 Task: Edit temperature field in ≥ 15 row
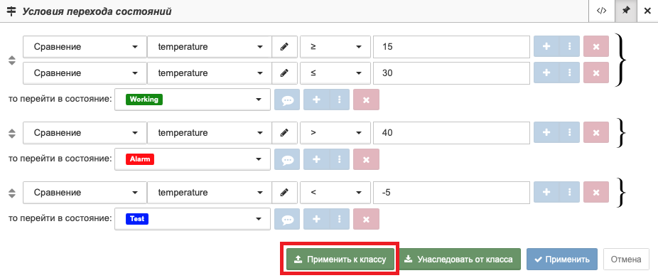coord(284,47)
